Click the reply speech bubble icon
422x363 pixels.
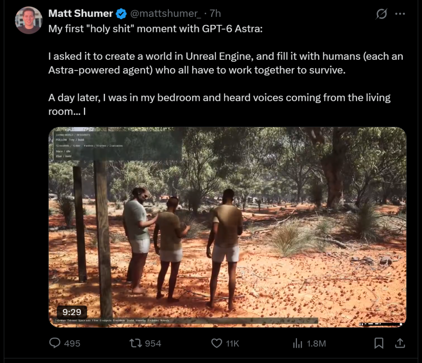55,343
